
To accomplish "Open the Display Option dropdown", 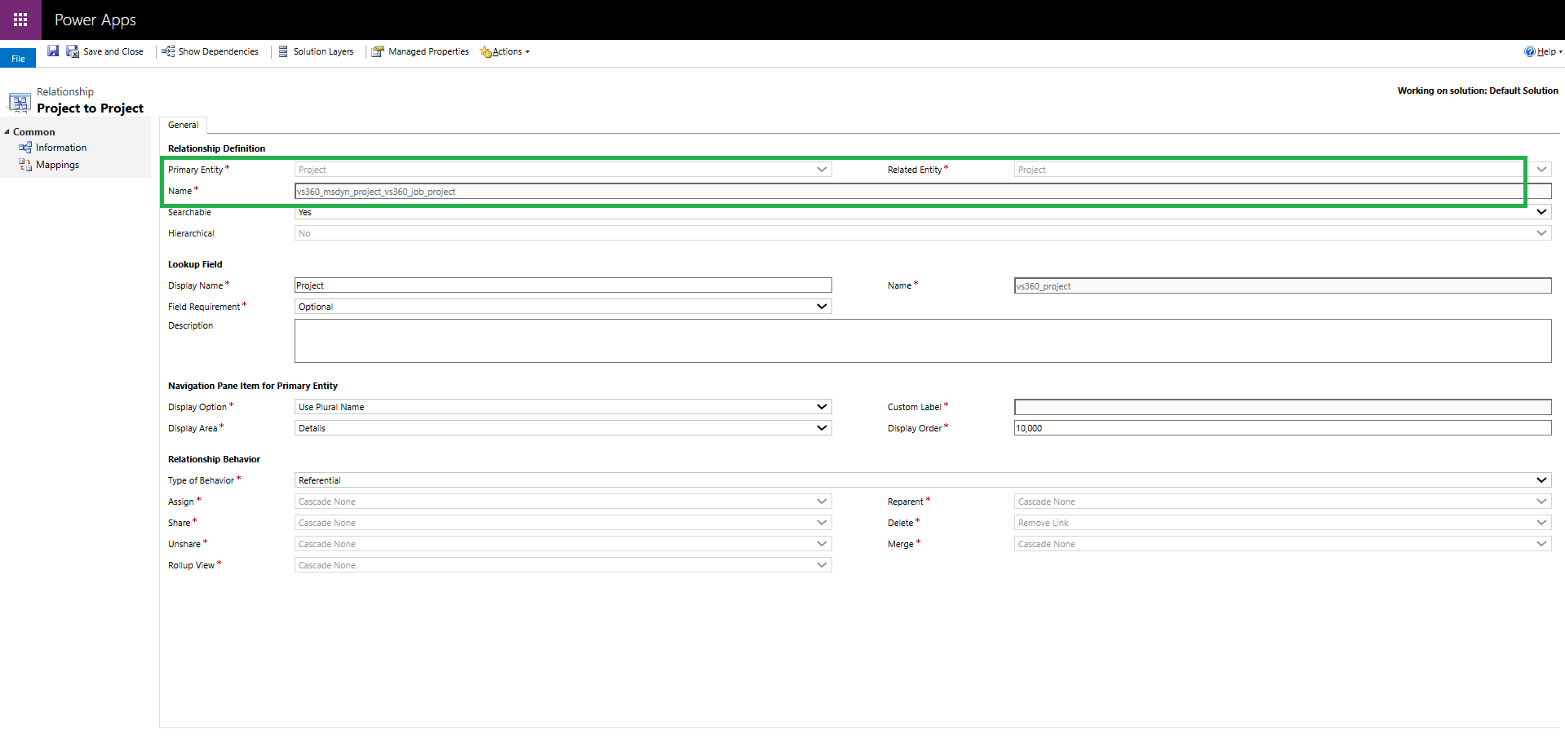I will (x=563, y=407).
